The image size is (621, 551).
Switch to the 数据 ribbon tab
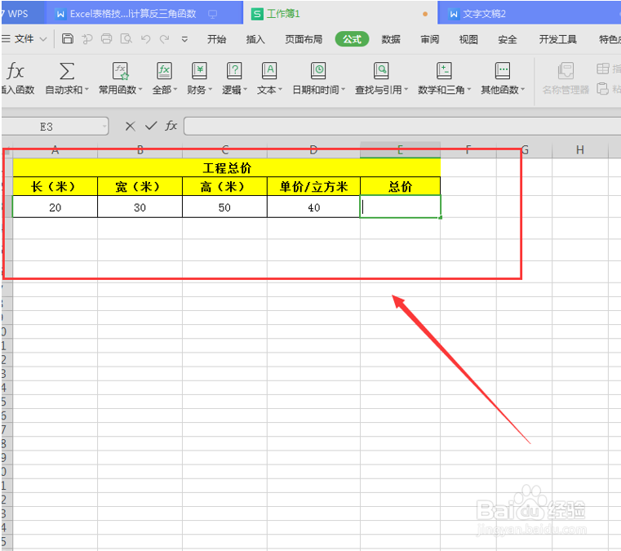coord(391,39)
